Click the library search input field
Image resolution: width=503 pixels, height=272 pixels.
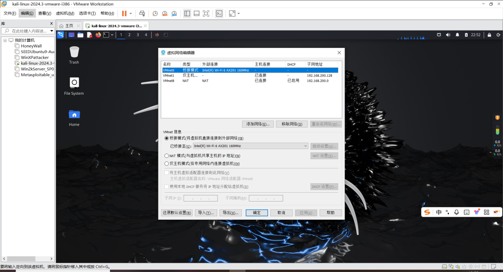click(x=26, y=31)
